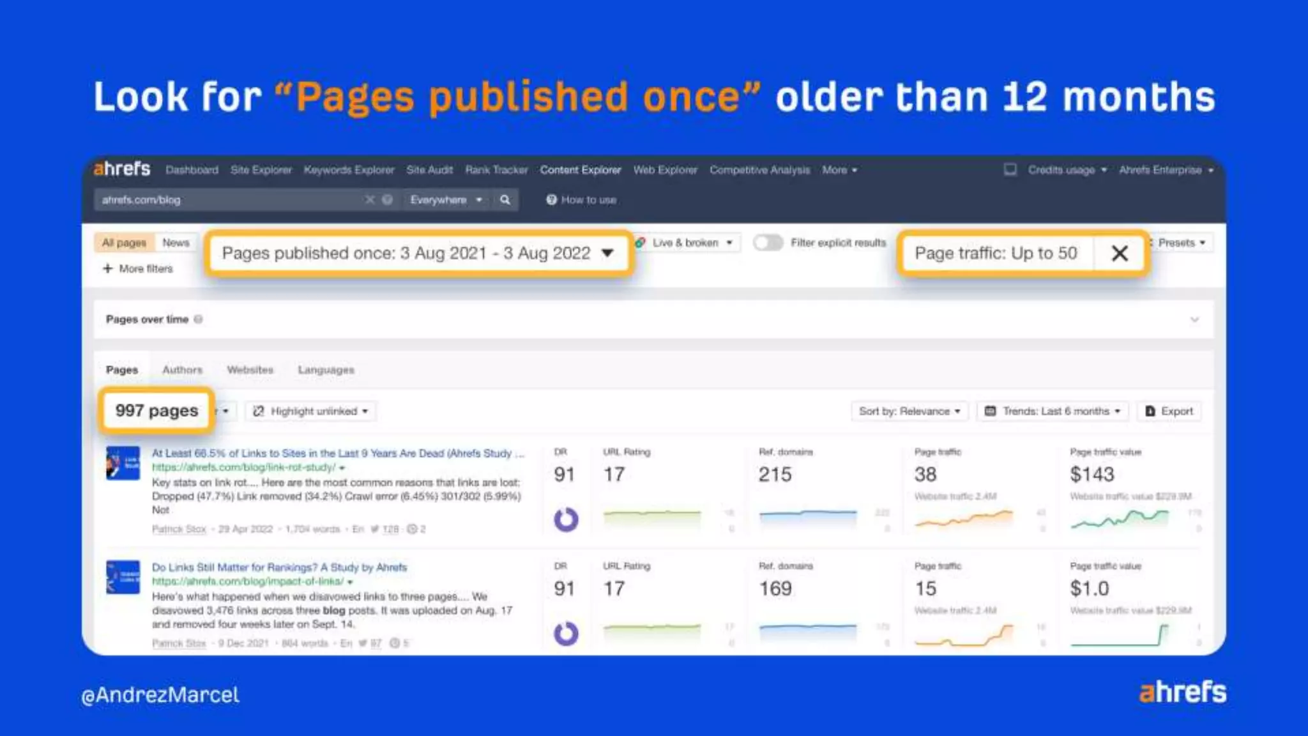Open the Trends: Last 6 months dropdown
Image resolution: width=1308 pixels, height=736 pixels.
(x=1053, y=411)
